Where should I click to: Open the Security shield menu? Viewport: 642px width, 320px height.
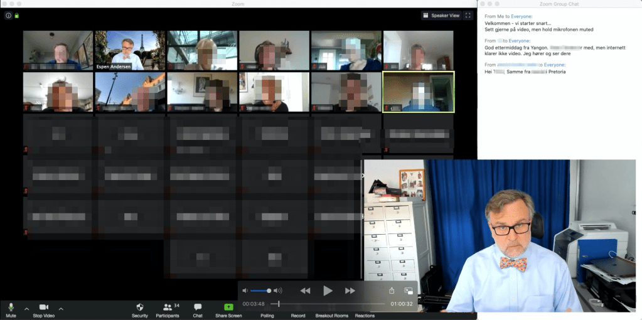[139, 307]
